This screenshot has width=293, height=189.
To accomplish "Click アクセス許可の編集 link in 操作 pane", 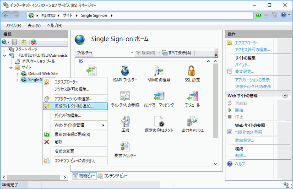I will pyautogui.click(x=252, y=50).
